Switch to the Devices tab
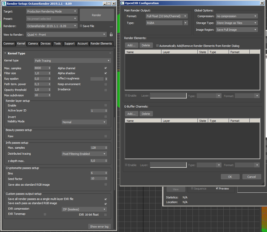The height and width of the screenshot is (232, 267). tap(46, 43)
